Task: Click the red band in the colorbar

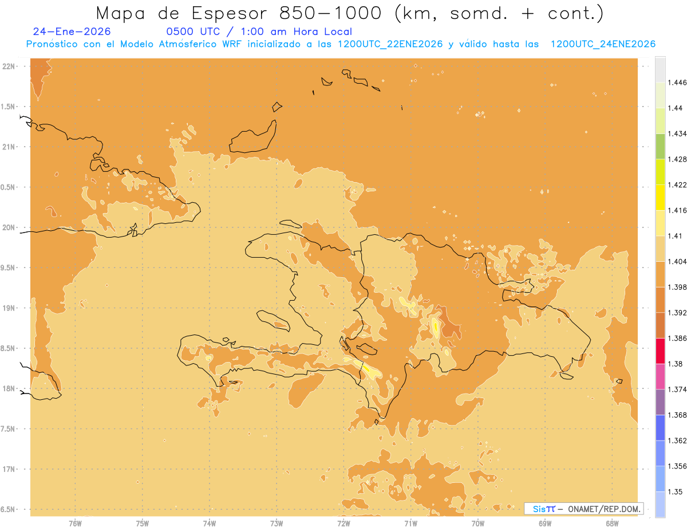Action: click(x=660, y=351)
